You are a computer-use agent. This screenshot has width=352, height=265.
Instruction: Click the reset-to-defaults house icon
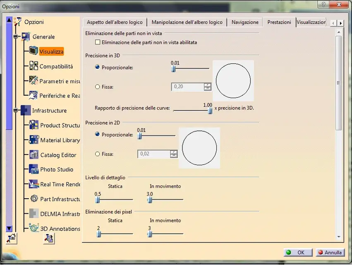tap(12, 238)
